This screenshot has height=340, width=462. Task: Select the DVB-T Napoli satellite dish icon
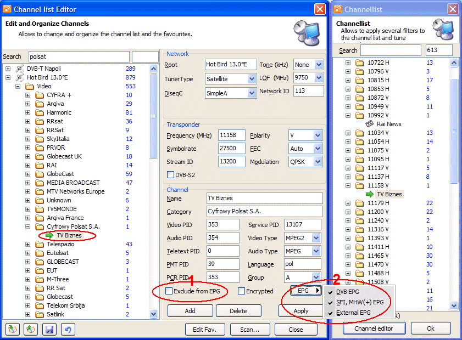click(19, 69)
